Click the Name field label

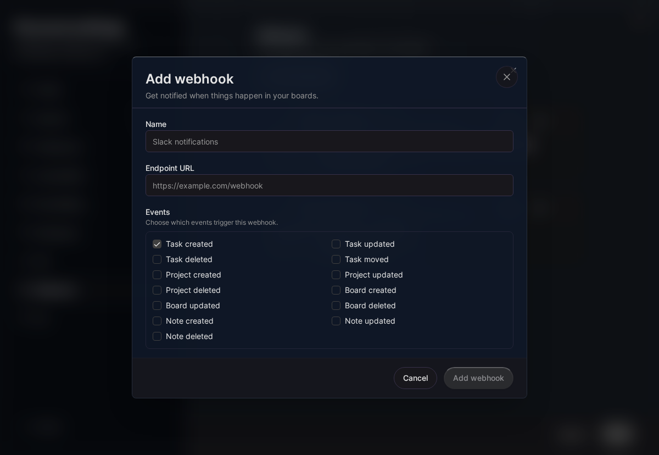point(156,124)
